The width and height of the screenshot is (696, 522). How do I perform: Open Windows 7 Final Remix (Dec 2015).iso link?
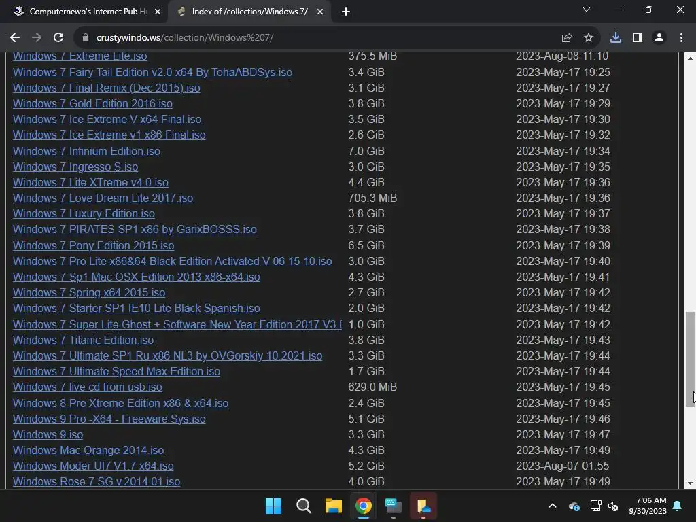(107, 88)
